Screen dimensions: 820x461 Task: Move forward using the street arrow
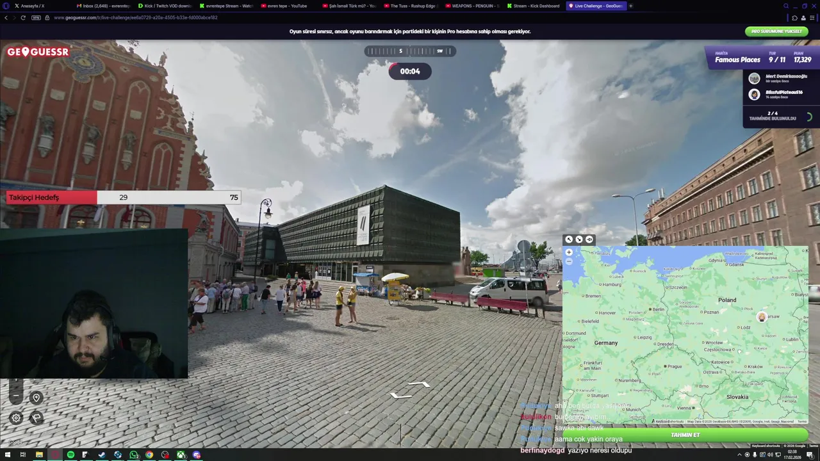point(418,384)
